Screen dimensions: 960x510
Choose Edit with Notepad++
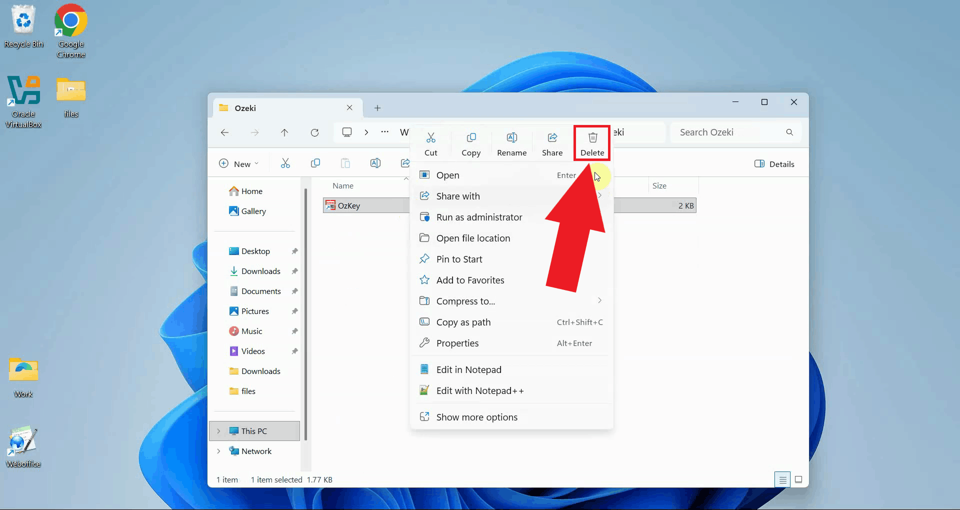pyautogui.click(x=479, y=390)
